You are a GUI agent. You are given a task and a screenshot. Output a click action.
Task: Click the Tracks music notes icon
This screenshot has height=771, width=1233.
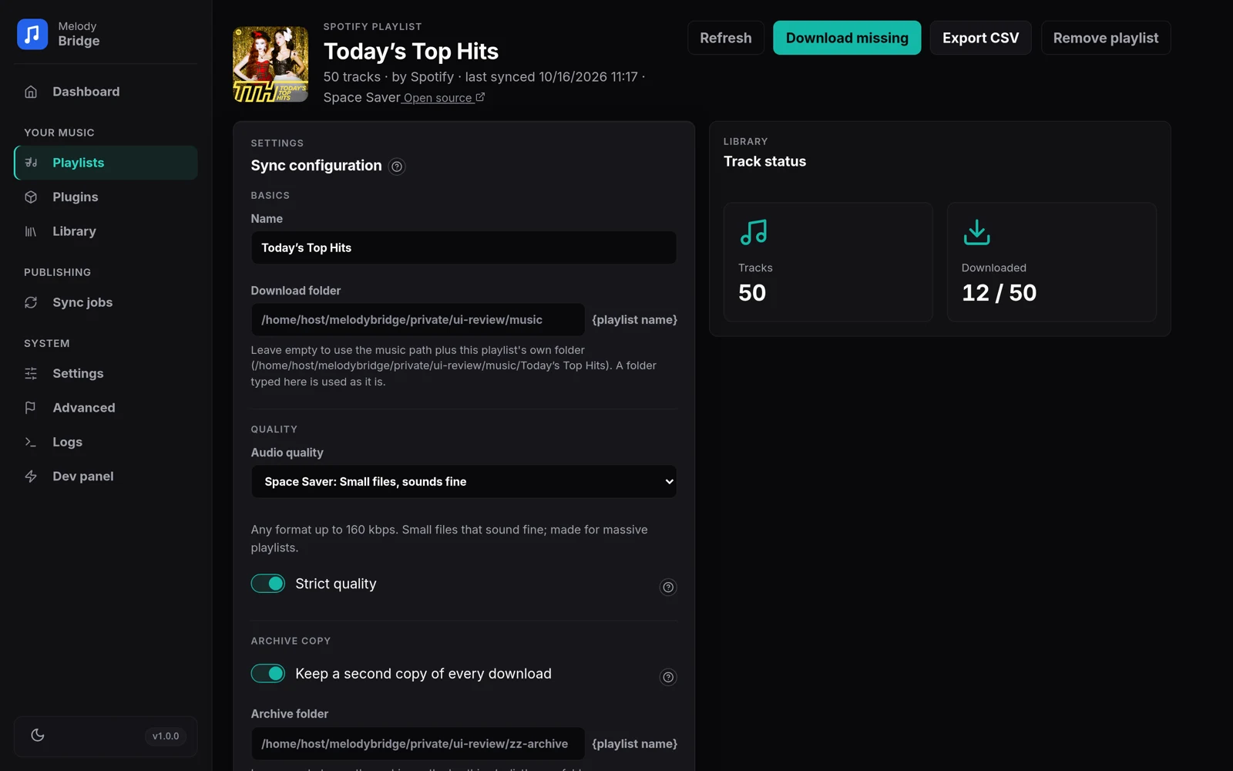click(754, 232)
